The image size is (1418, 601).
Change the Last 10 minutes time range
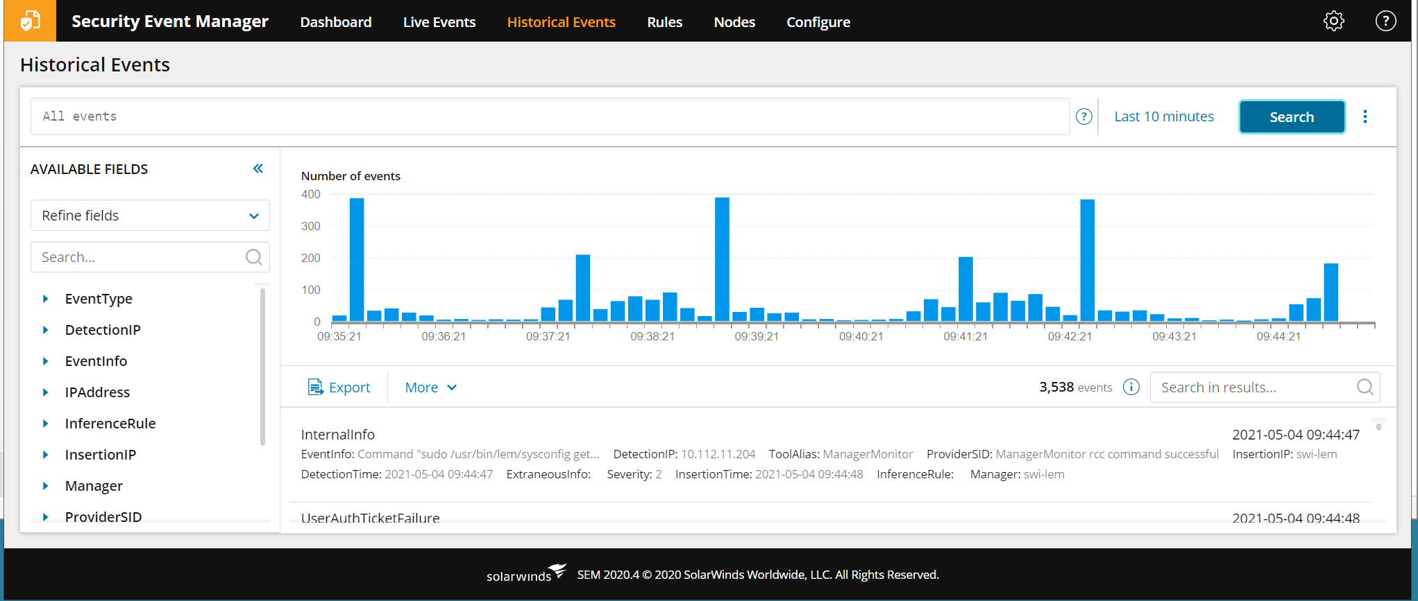1164,116
